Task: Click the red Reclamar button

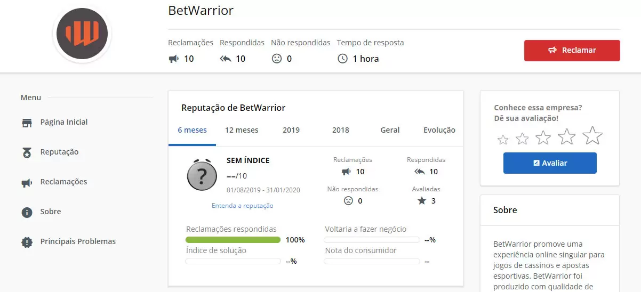Action: click(572, 51)
